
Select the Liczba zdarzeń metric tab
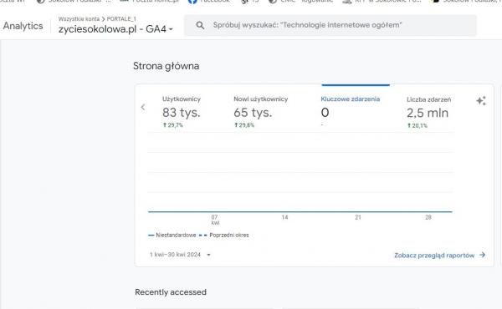pyautogui.click(x=428, y=112)
